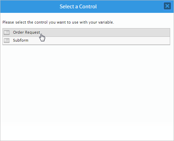
Task: Activate the form glyph beside Subform
Action: coord(7,41)
